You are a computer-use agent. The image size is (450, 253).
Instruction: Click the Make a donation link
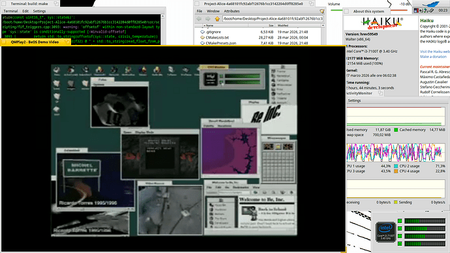coord(433,57)
